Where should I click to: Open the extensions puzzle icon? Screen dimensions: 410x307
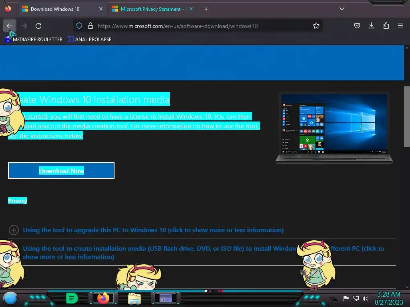tap(386, 26)
